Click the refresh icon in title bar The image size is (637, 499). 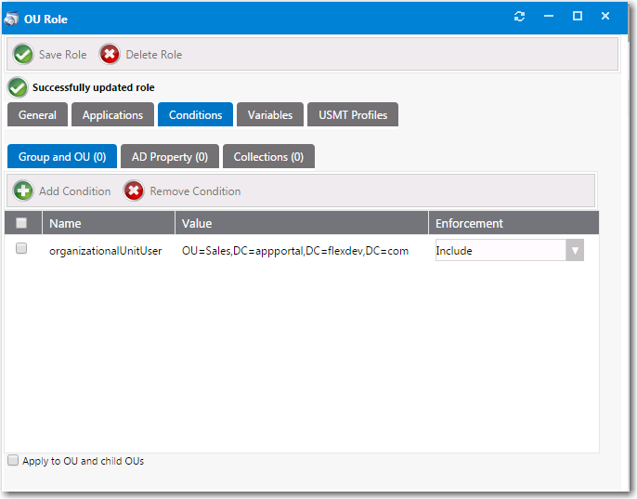519,17
